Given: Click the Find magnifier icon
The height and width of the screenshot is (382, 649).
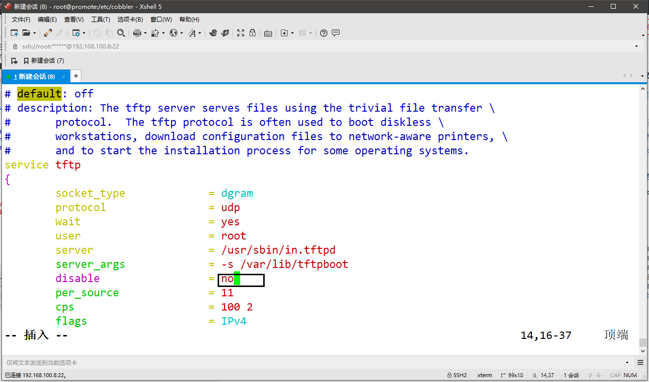Looking at the screenshot, I should tap(121, 33).
